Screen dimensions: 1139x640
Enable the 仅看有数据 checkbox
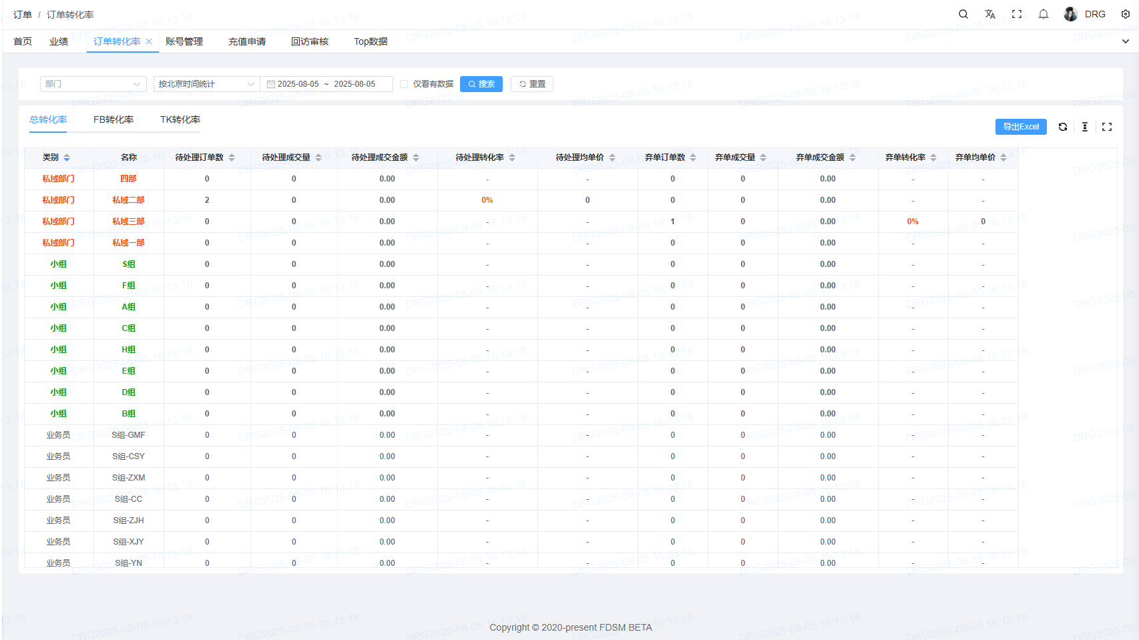click(x=404, y=84)
